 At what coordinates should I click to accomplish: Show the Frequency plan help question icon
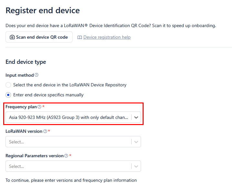point(39,107)
